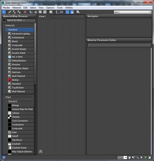Select the Blend material entry
Screen dimensions: 154x161
(21, 41)
